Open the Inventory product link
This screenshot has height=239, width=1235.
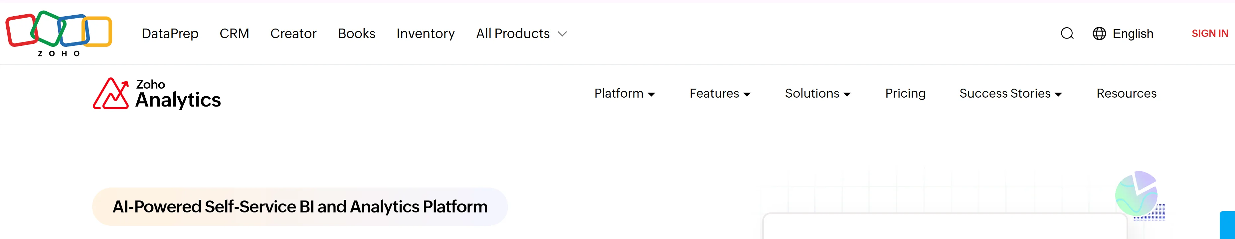pyautogui.click(x=425, y=34)
